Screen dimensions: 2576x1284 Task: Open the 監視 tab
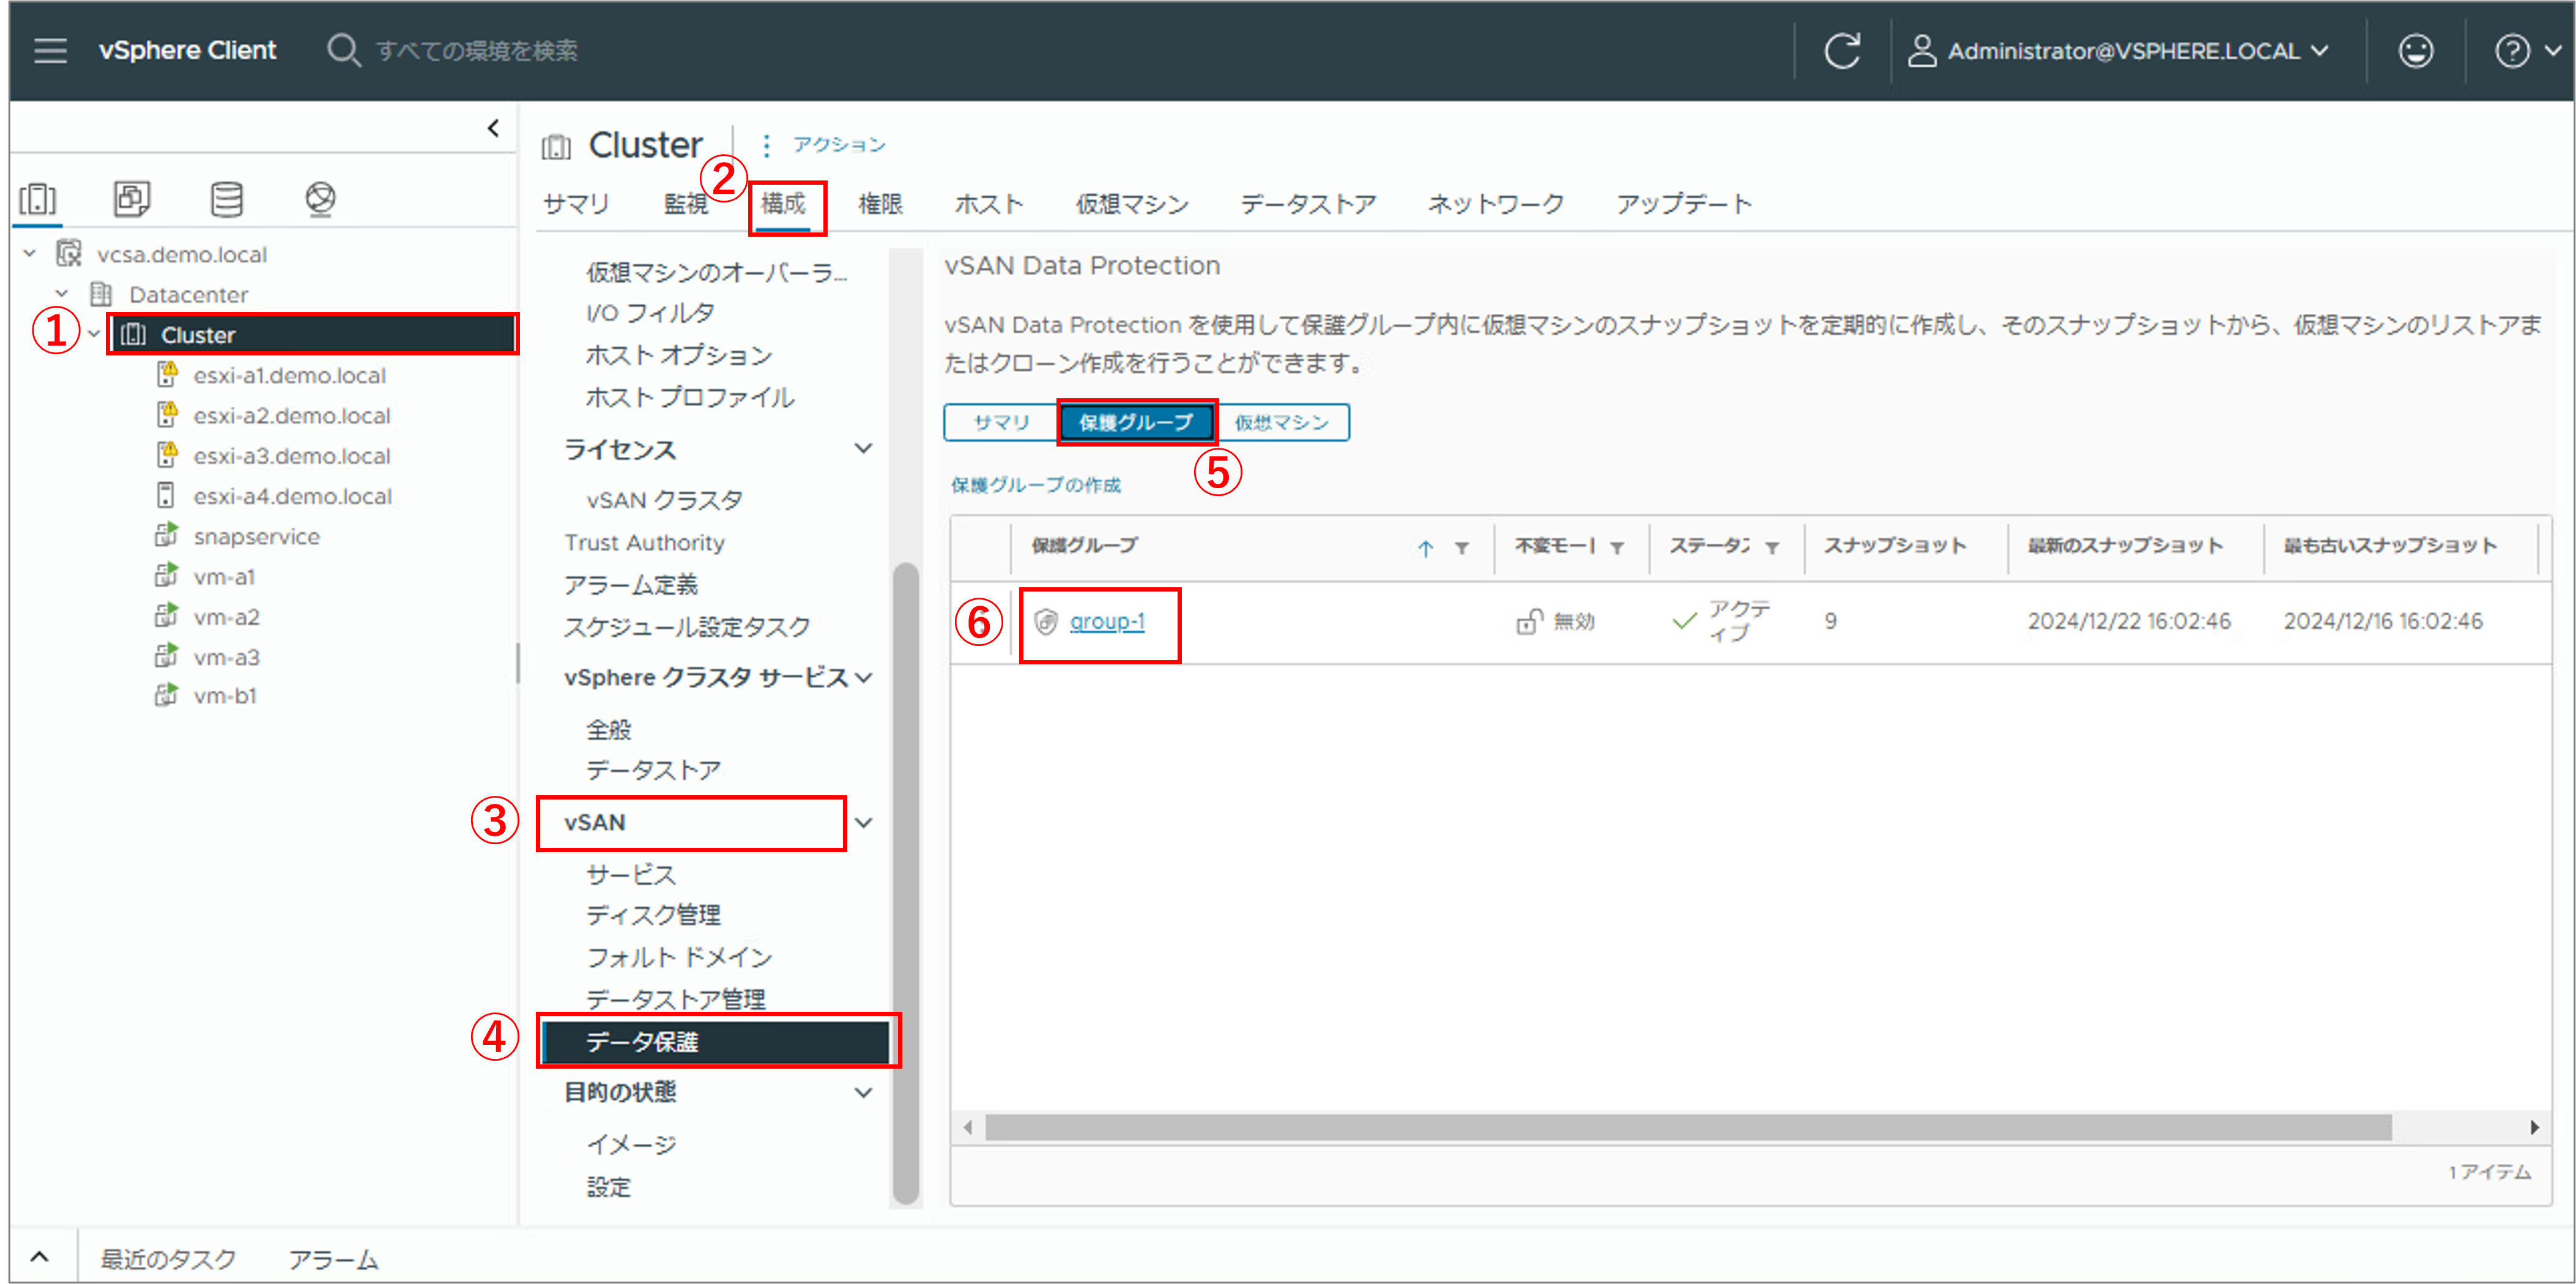pyautogui.click(x=685, y=204)
